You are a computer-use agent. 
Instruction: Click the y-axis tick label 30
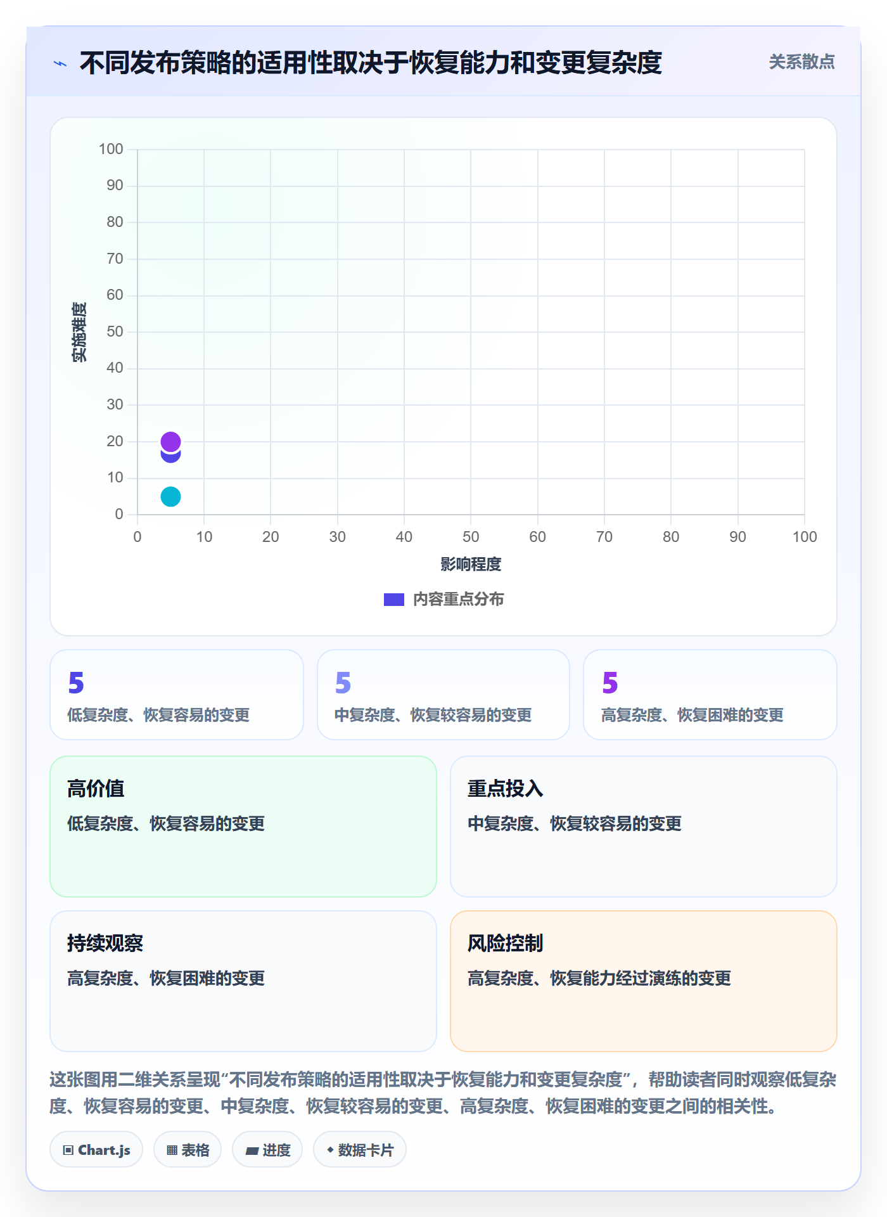coord(115,404)
